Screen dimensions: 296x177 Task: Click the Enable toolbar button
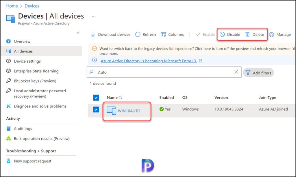(x=205, y=35)
